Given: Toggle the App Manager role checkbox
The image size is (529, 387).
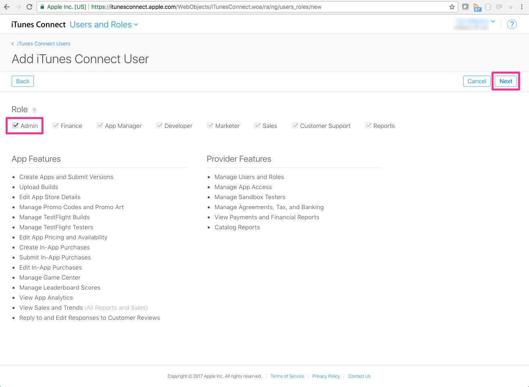Looking at the screenshot, I should (x=100, y=126).
